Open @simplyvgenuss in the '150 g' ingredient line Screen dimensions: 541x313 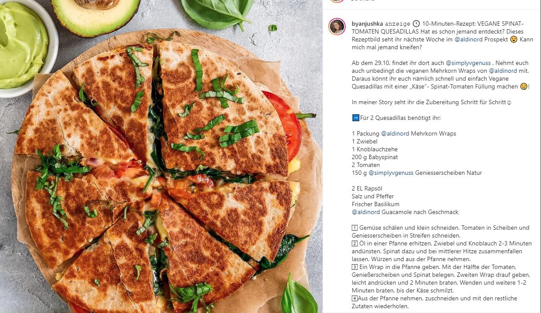391,173
